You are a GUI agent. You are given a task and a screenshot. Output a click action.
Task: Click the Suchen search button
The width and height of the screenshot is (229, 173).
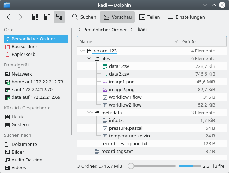tap(84, 17)
